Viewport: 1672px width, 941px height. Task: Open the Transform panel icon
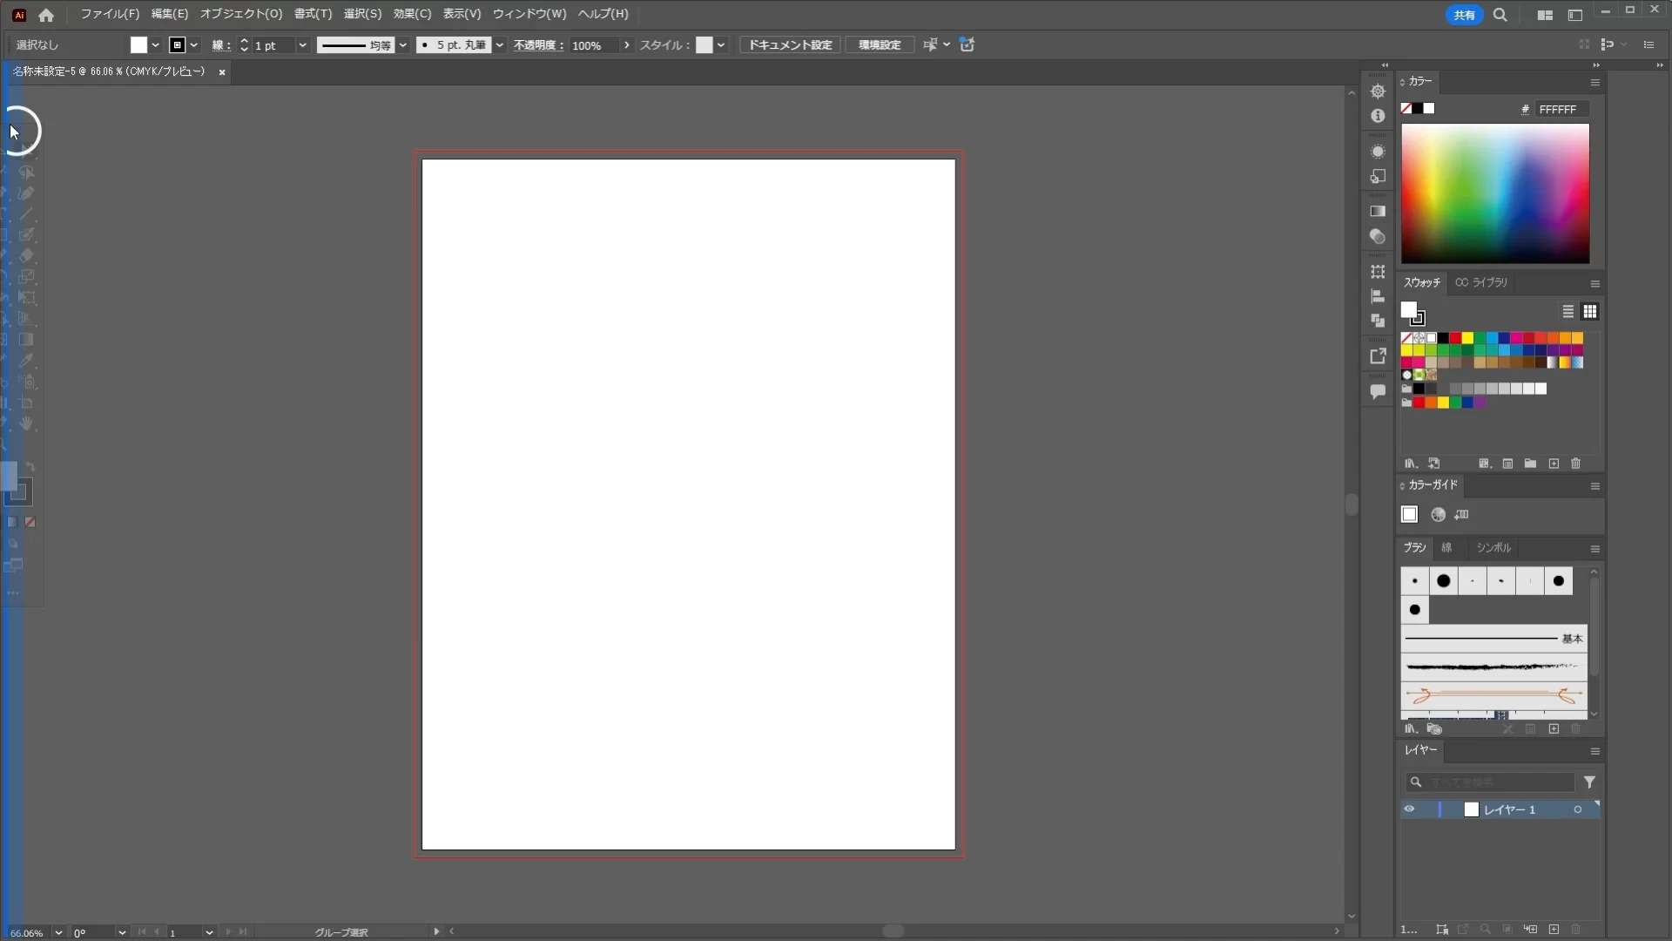[x=1378, y=272]
